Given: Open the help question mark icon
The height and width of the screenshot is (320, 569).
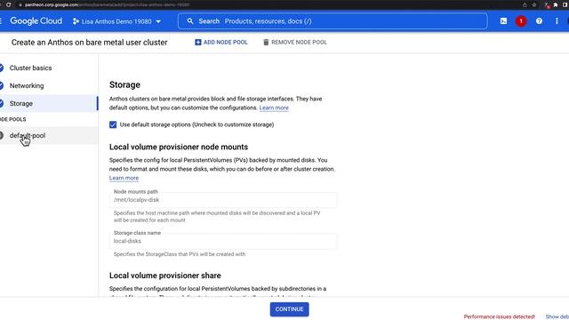Looking at the screenshot, I should pyautogui.click(x=539, y=21).
